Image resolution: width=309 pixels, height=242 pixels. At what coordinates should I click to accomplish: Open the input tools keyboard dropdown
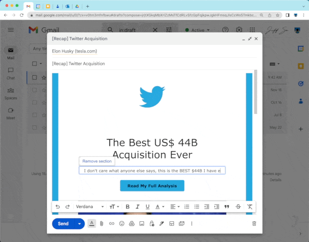(x=275, y=64)
